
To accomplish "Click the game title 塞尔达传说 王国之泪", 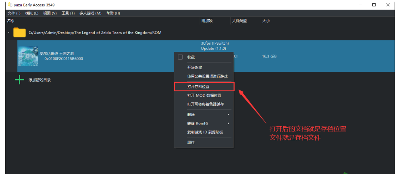I will (57, 53).
